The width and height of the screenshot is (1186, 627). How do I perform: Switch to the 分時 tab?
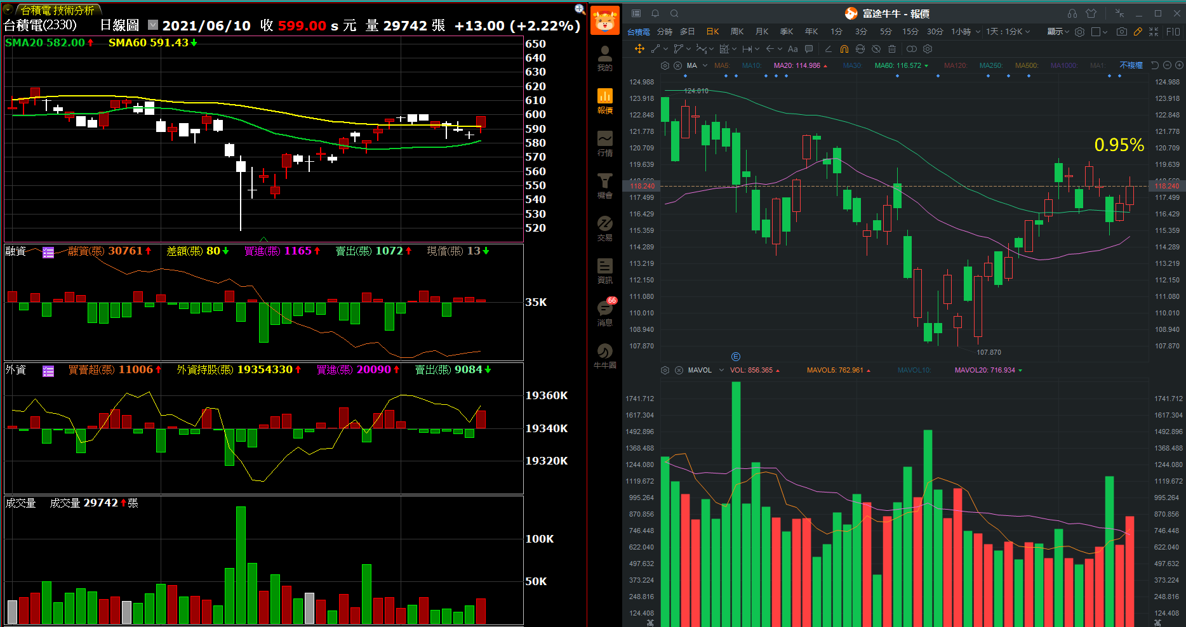[x=664, y=32]
